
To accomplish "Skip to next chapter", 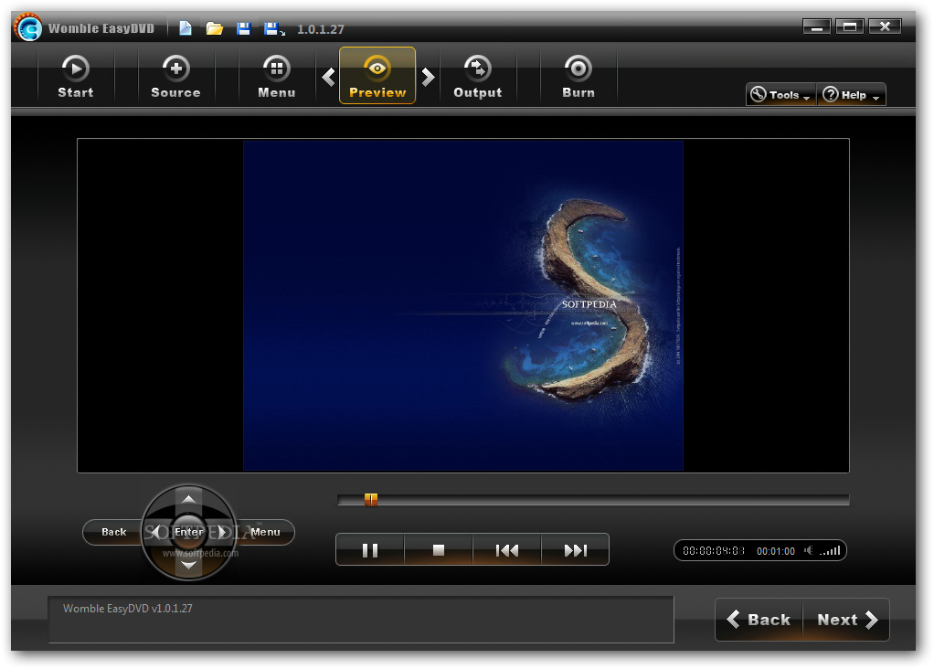I will [x=575, y=550].
